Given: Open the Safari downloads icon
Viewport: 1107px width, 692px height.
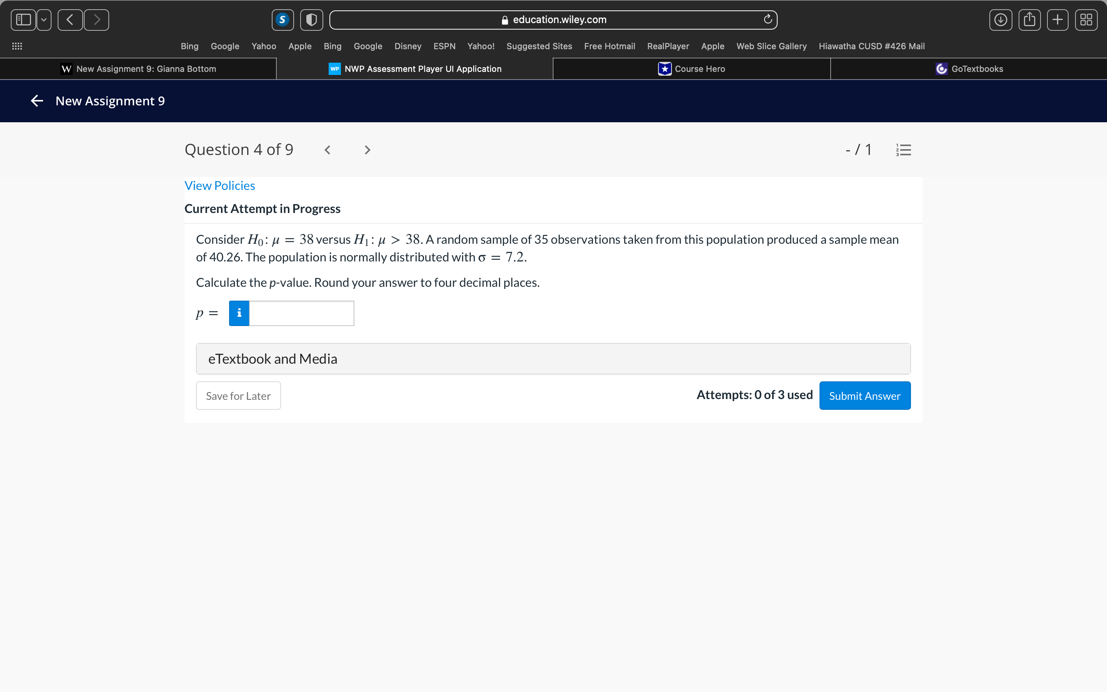Looking at the screenshot, I should coord(1001,20).
